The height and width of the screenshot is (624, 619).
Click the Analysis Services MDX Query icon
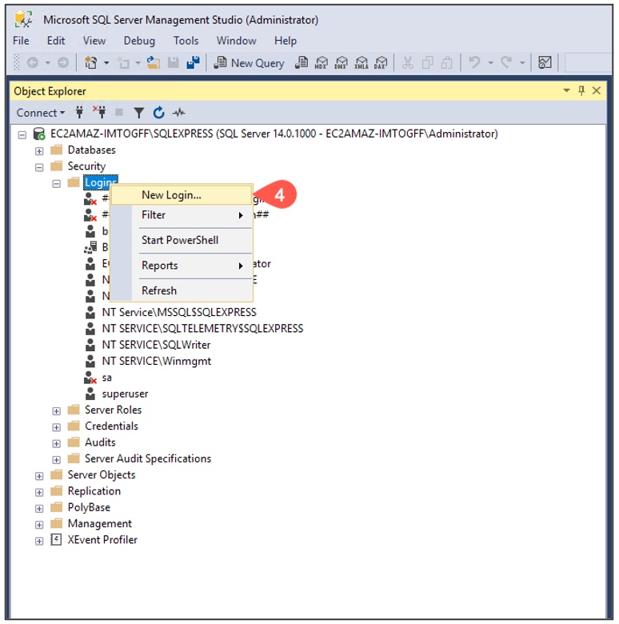pos(321,62)
